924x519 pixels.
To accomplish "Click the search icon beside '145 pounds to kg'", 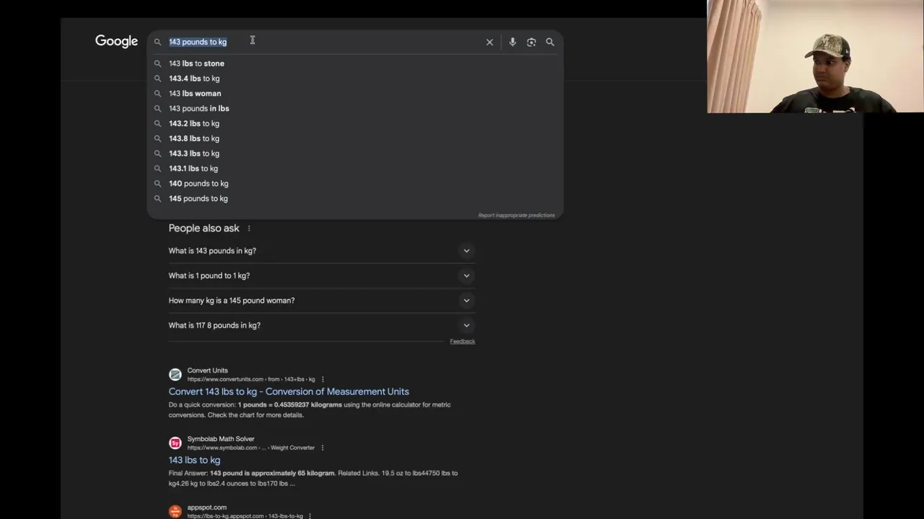I will [x=157, y=198].
